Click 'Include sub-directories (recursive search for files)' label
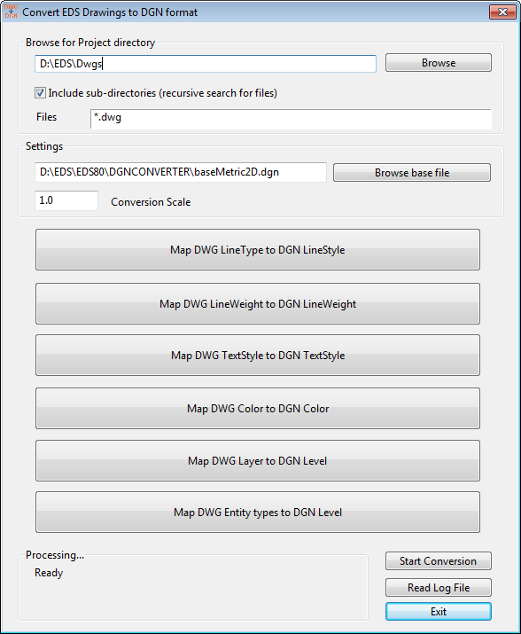This screenshot has height=634, width=521. 162,93
